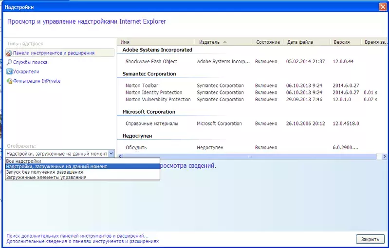
Task: Click version 12.0.0.44 cell
Action: (343, 61)
